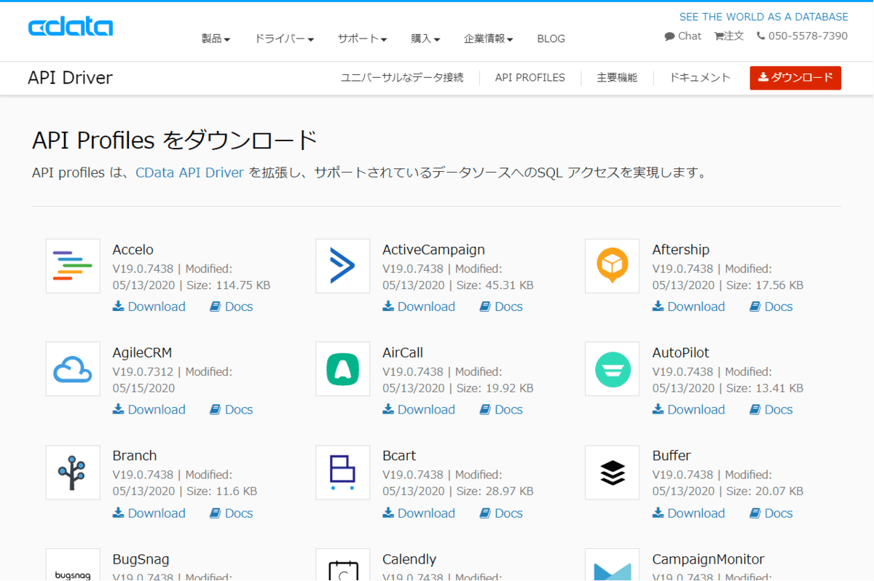Open the BLOG menu item
Image resolution: width=874 pixels, height=581 pixels.
tap(551, 39)
